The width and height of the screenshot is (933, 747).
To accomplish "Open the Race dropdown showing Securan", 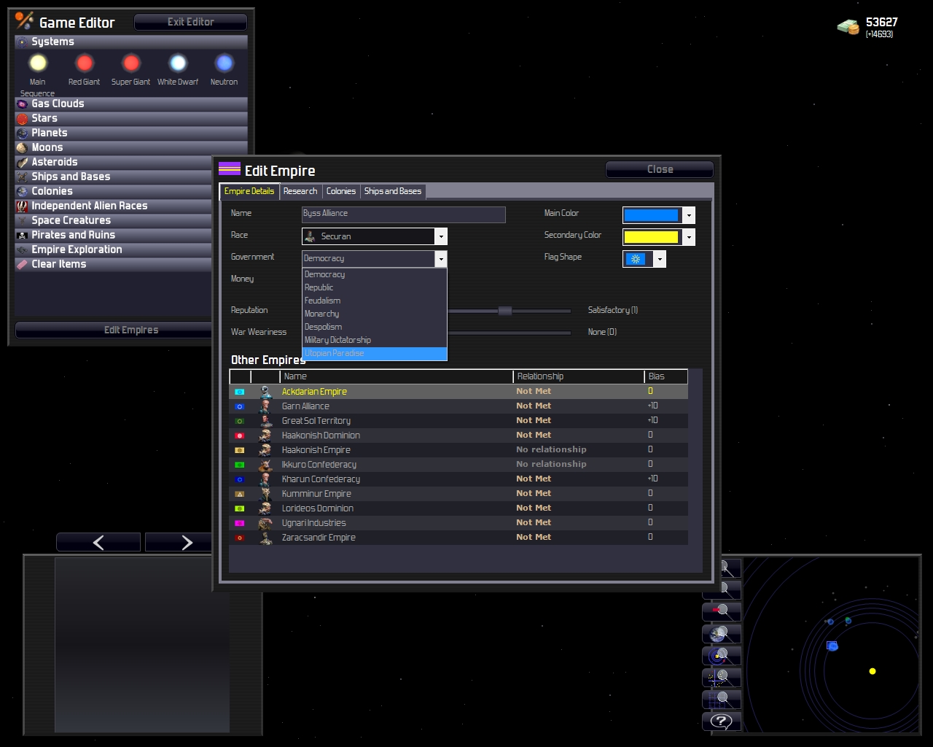I will [x=374, y=236].
